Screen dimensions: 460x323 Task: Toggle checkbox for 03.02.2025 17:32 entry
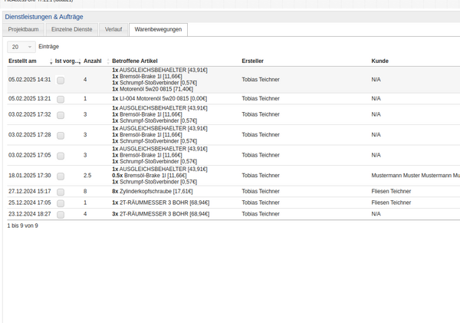click(x=61, y=114)
